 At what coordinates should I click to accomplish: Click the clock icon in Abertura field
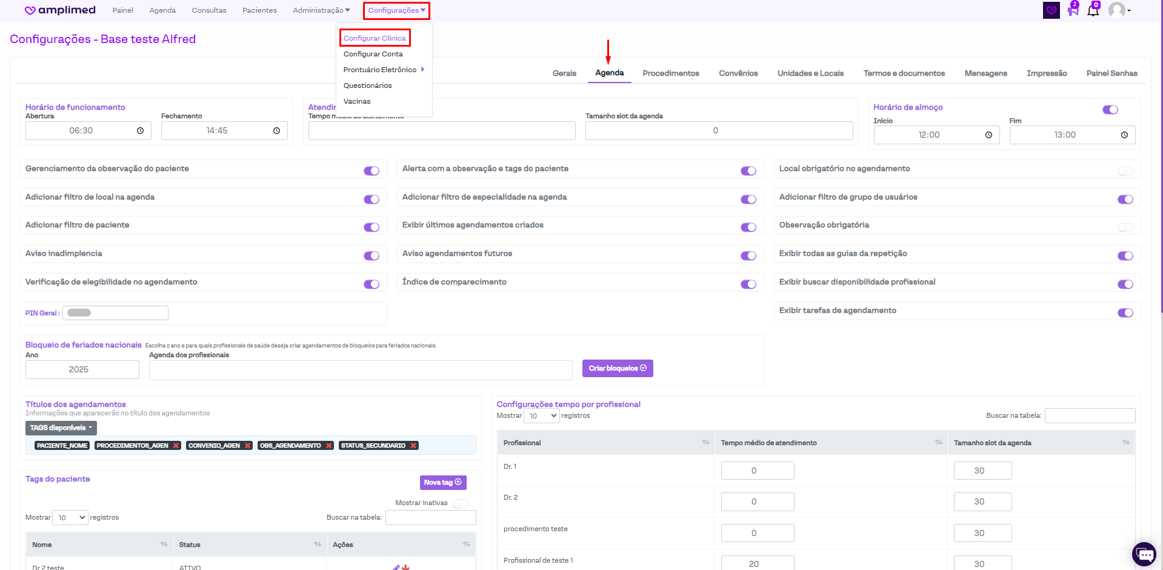click(x=140, y=131)
